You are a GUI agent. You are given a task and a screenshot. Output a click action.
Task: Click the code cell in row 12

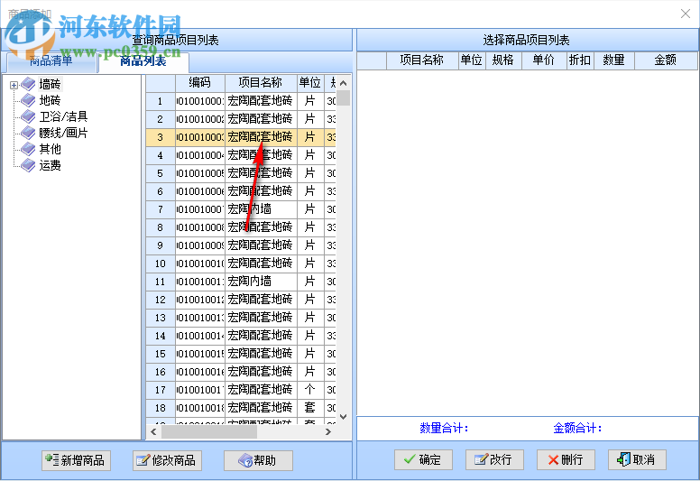[200, 300]
